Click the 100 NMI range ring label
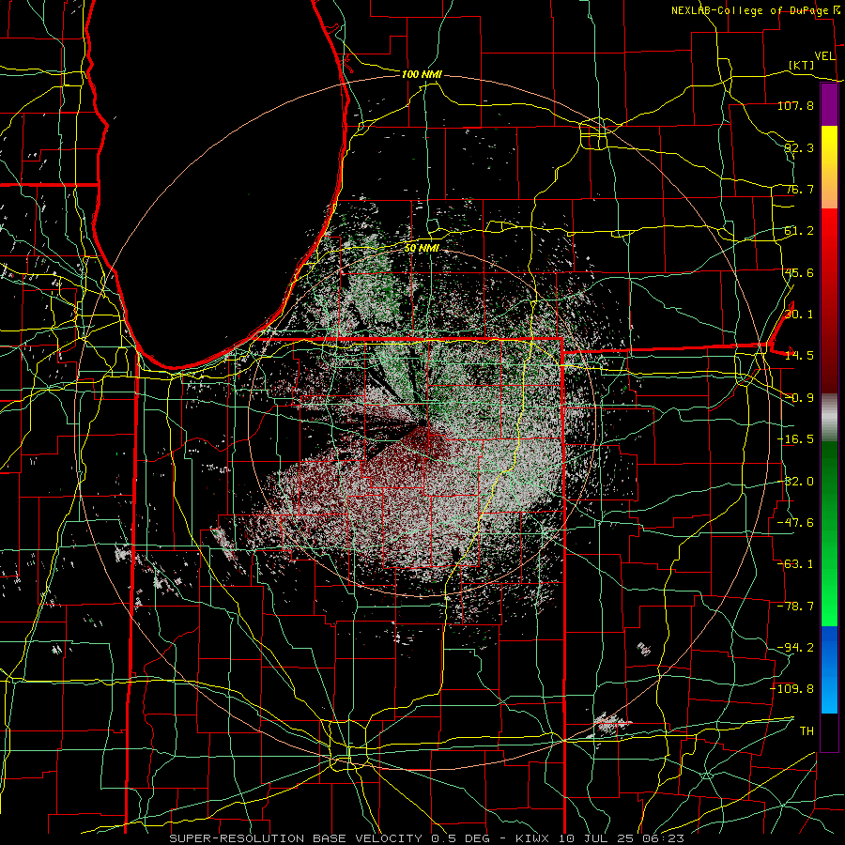The width and height of the screenshot is (845, 845). pos(422,74)
